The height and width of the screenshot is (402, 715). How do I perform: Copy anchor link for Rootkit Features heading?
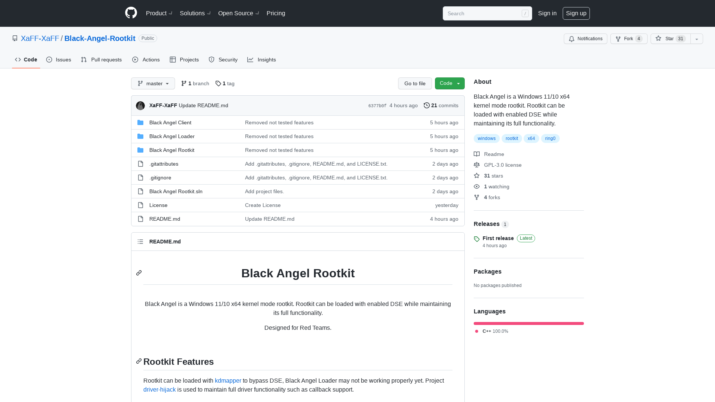(139, 361)
